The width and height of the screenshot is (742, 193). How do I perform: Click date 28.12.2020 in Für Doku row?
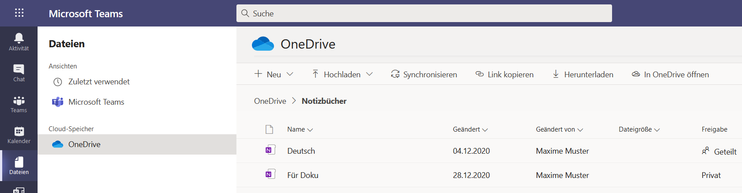[x=471, y=175]
